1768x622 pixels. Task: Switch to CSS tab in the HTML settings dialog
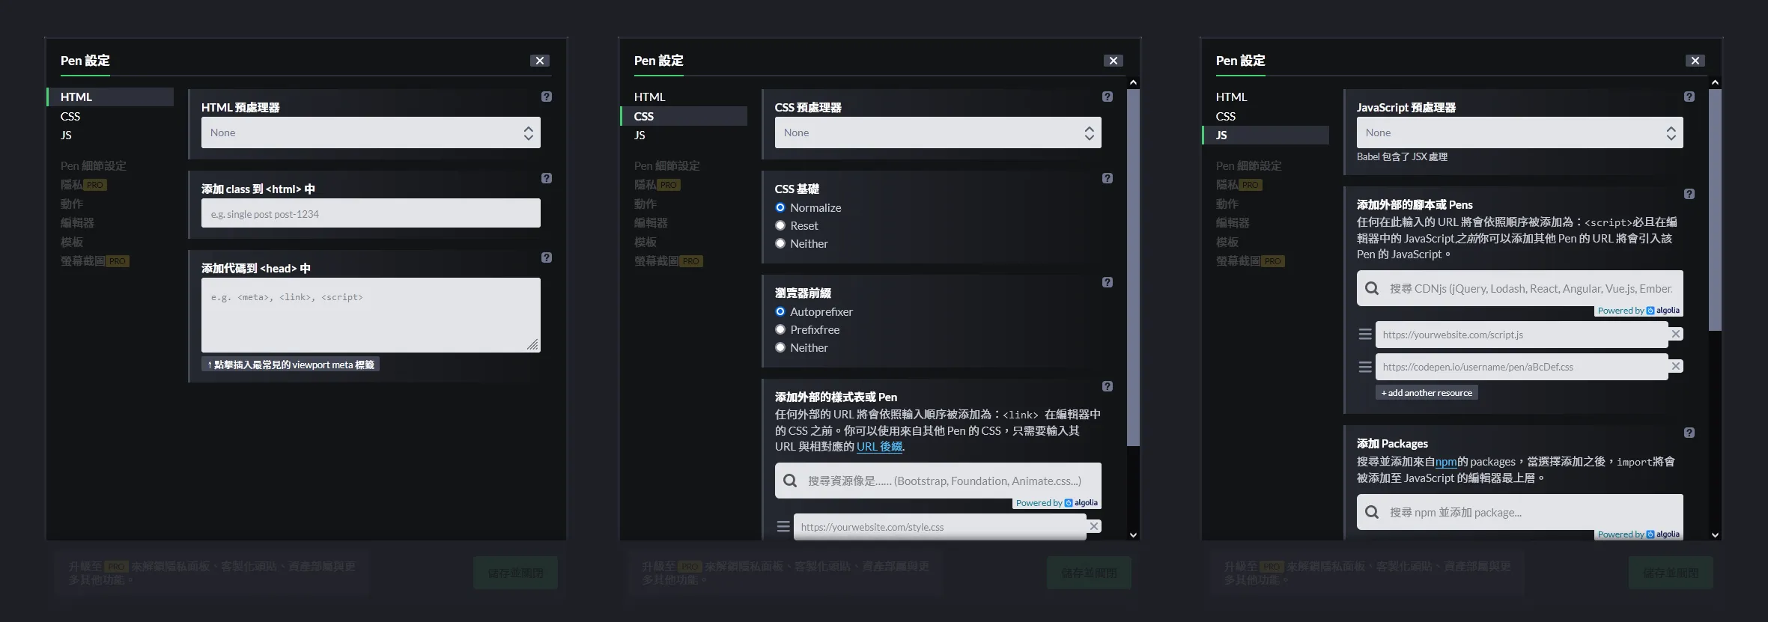click(x=70, y=116)
